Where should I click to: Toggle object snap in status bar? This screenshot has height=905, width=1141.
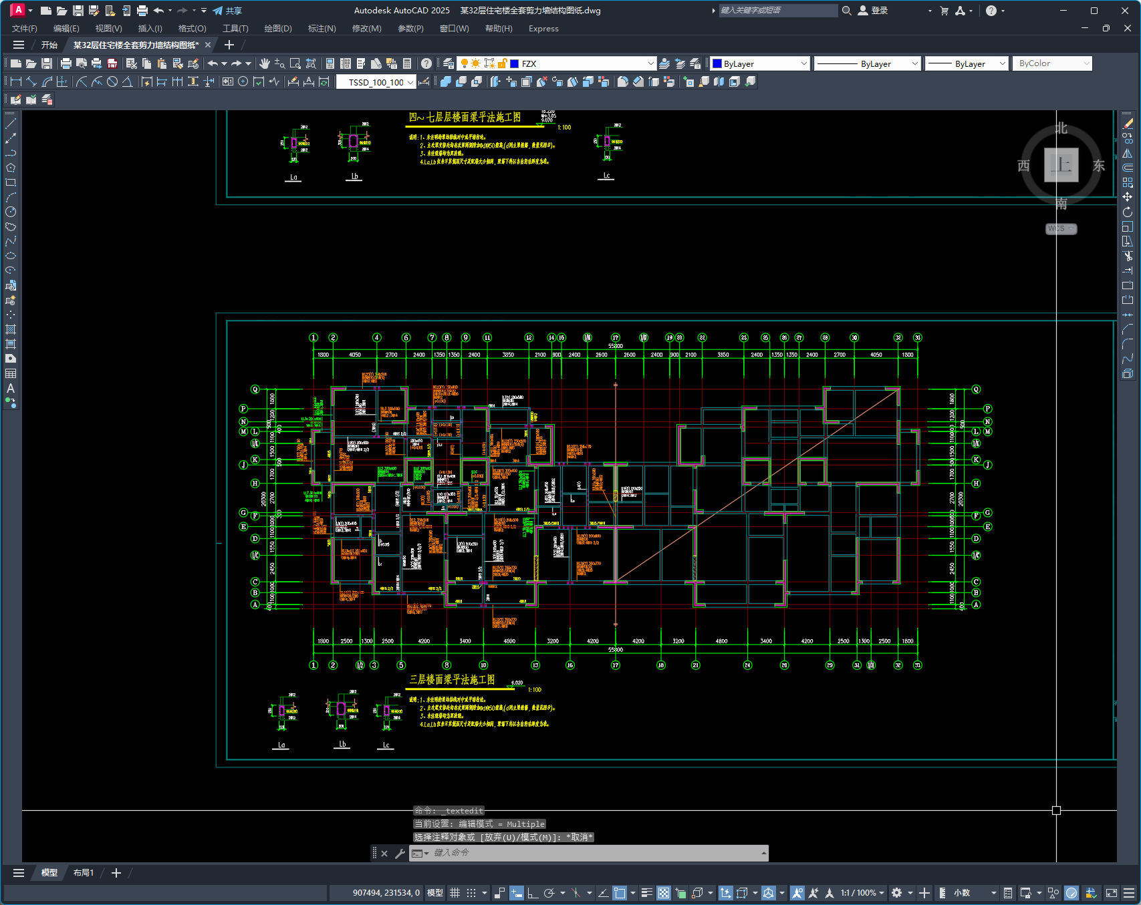(620, 893)
